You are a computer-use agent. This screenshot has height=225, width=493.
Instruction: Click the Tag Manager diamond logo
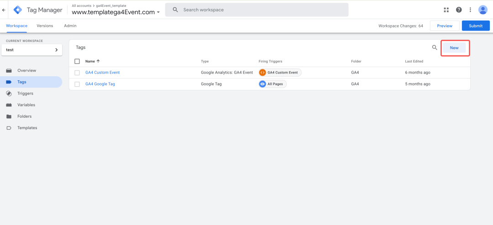pyautogui.click(x=18, y=10)
